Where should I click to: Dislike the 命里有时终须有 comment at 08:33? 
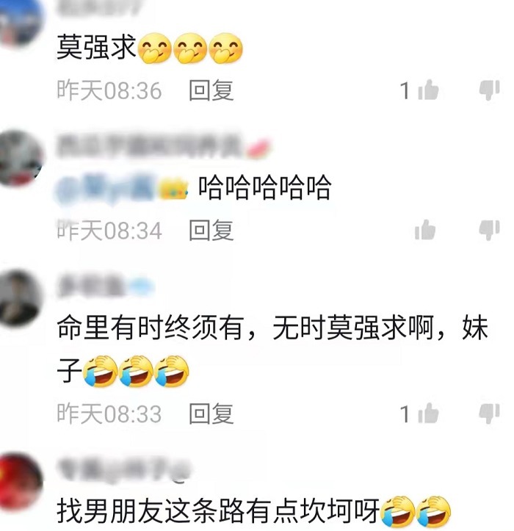[x=489, y=413]
